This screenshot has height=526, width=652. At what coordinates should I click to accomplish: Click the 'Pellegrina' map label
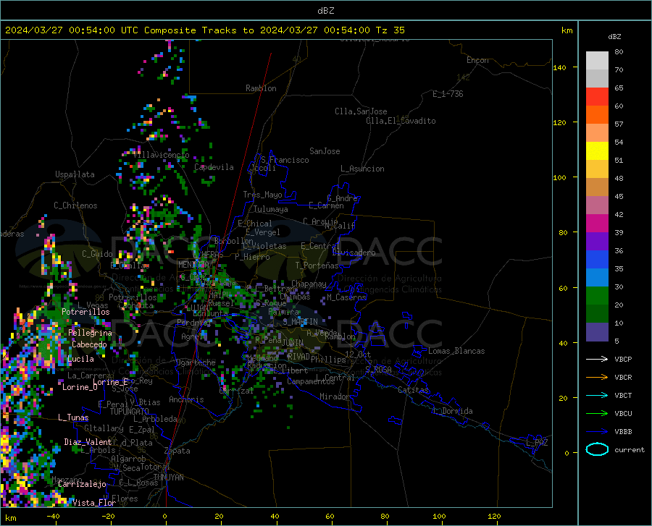(x=91, y=333)
